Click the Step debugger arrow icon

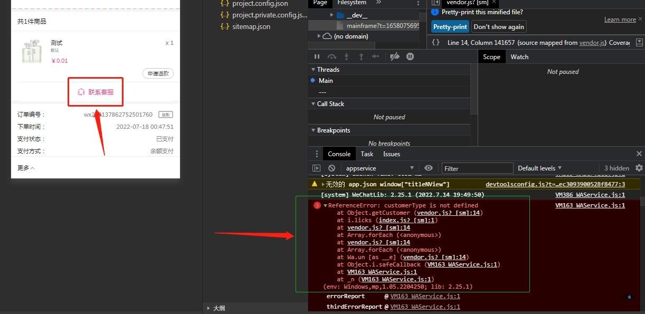click(375, 56)
